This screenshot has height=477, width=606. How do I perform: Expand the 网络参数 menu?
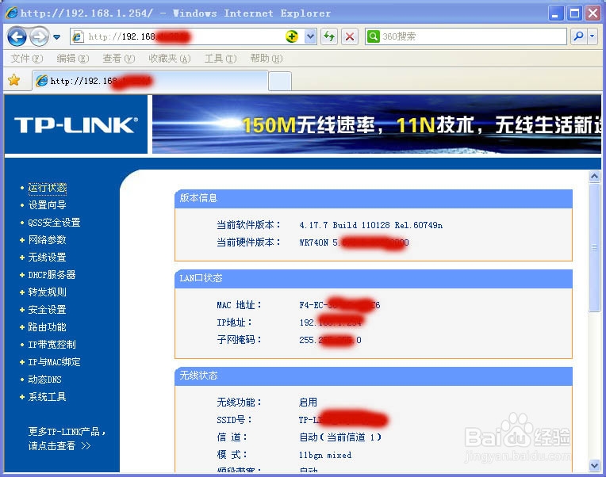click(47, 239)
